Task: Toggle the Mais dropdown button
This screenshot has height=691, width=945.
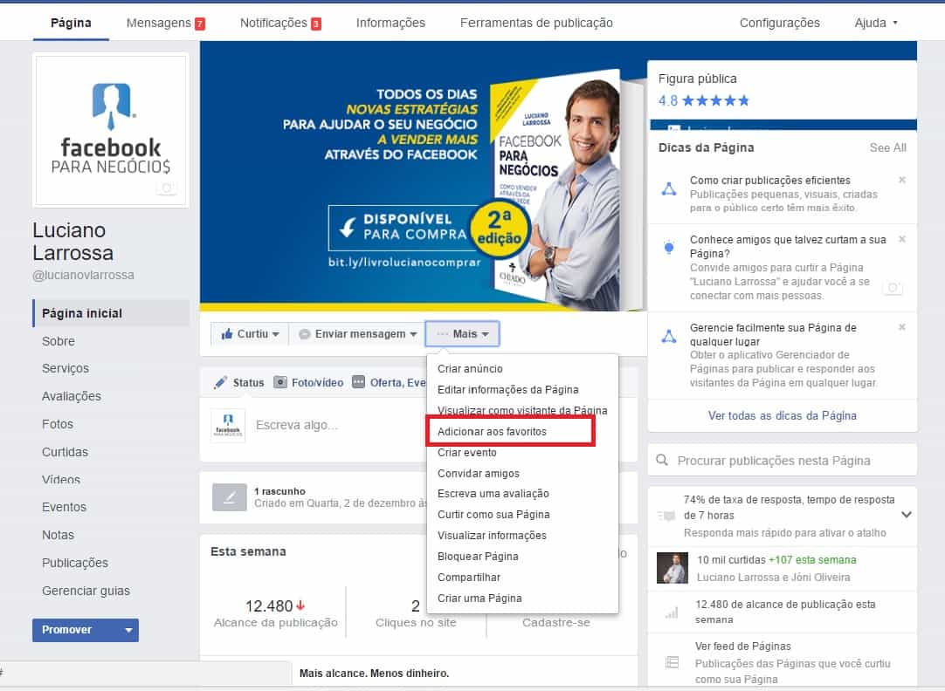Action: tap(462, 334)
